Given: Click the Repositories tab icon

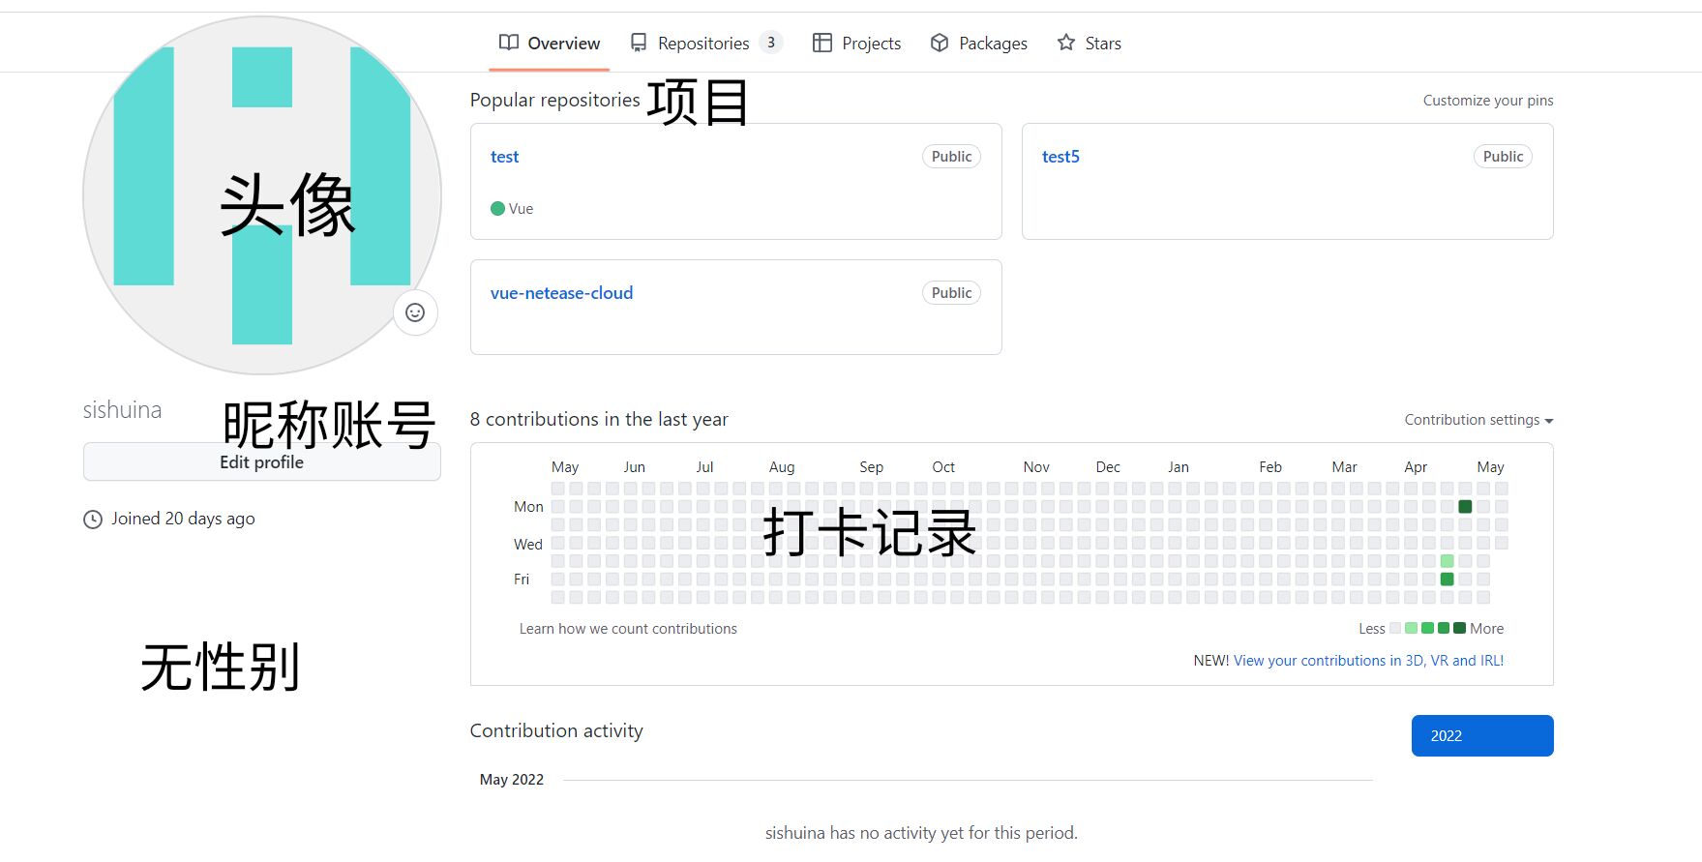Looking at the screenshot, I should point(639,43).
